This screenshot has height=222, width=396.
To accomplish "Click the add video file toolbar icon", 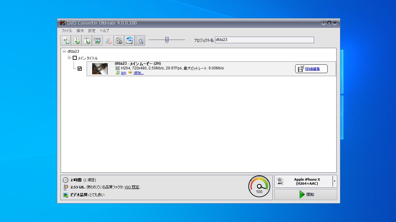I will pyautogui.click(x=66, y=40).
